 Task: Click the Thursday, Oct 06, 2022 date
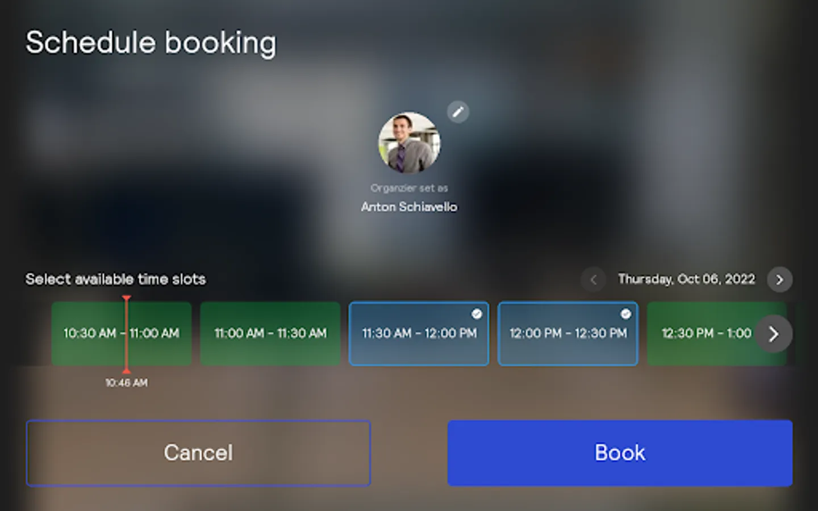(x=687, y=279)
